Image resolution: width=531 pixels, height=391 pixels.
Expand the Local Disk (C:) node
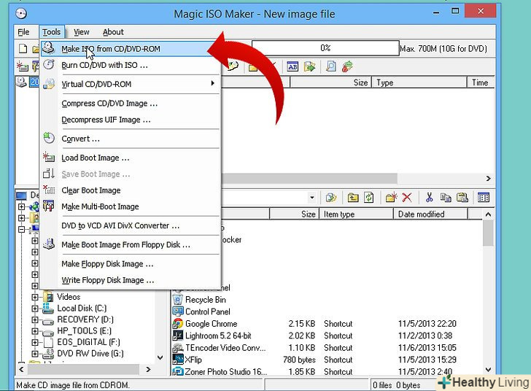tap(34, 309)
